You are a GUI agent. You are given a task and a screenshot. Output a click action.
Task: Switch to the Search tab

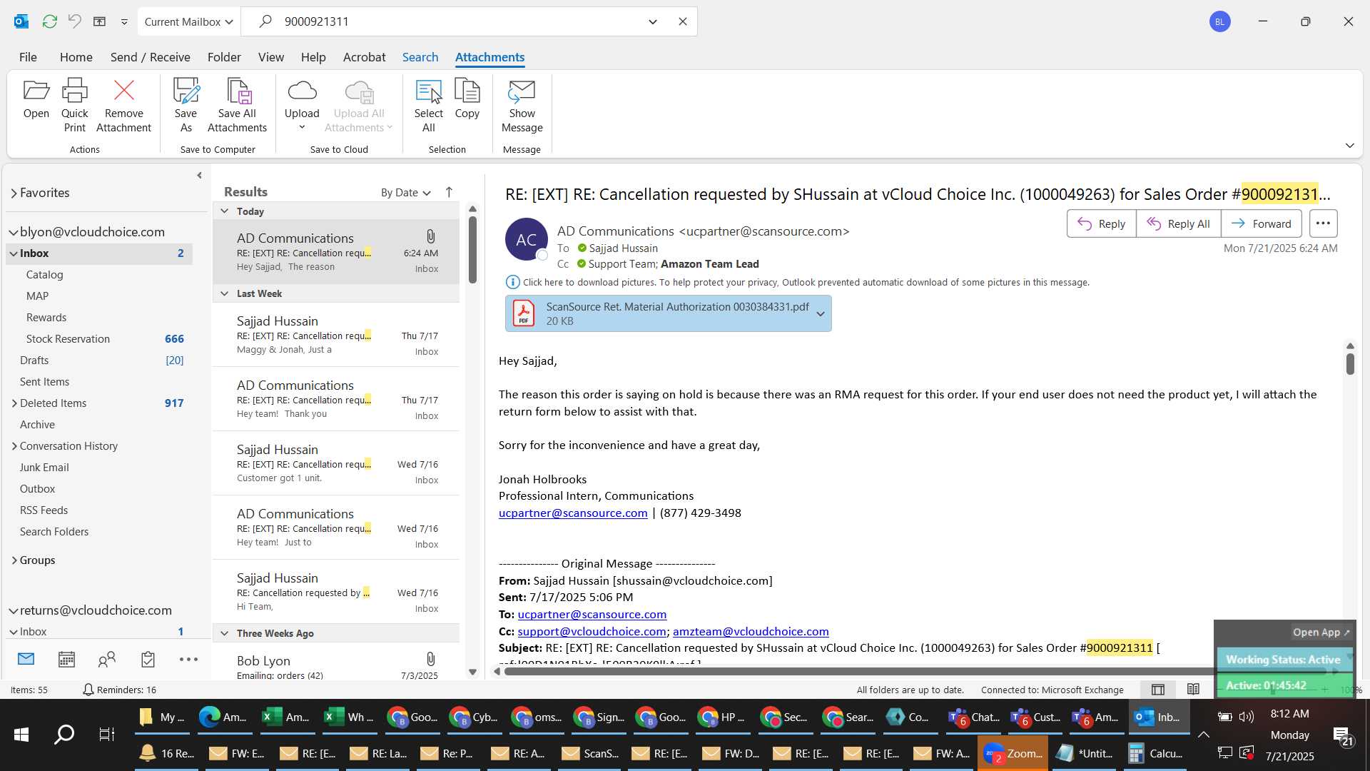point(420,57)
